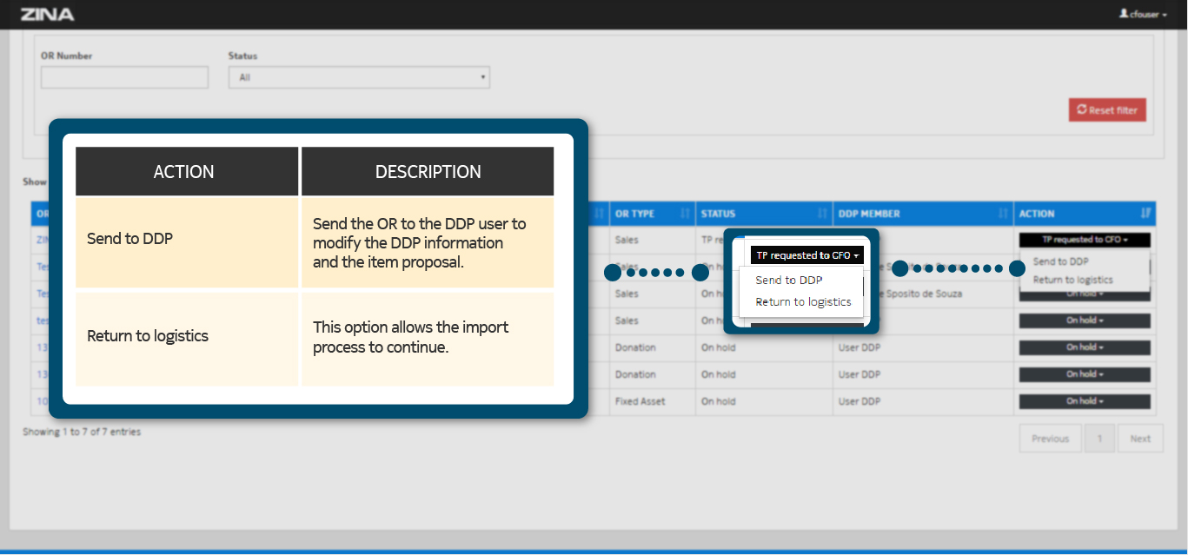Open the cfouser account dropdown caret
This screenshot has height=555, width=1188.
click(x=1165, y=15)
